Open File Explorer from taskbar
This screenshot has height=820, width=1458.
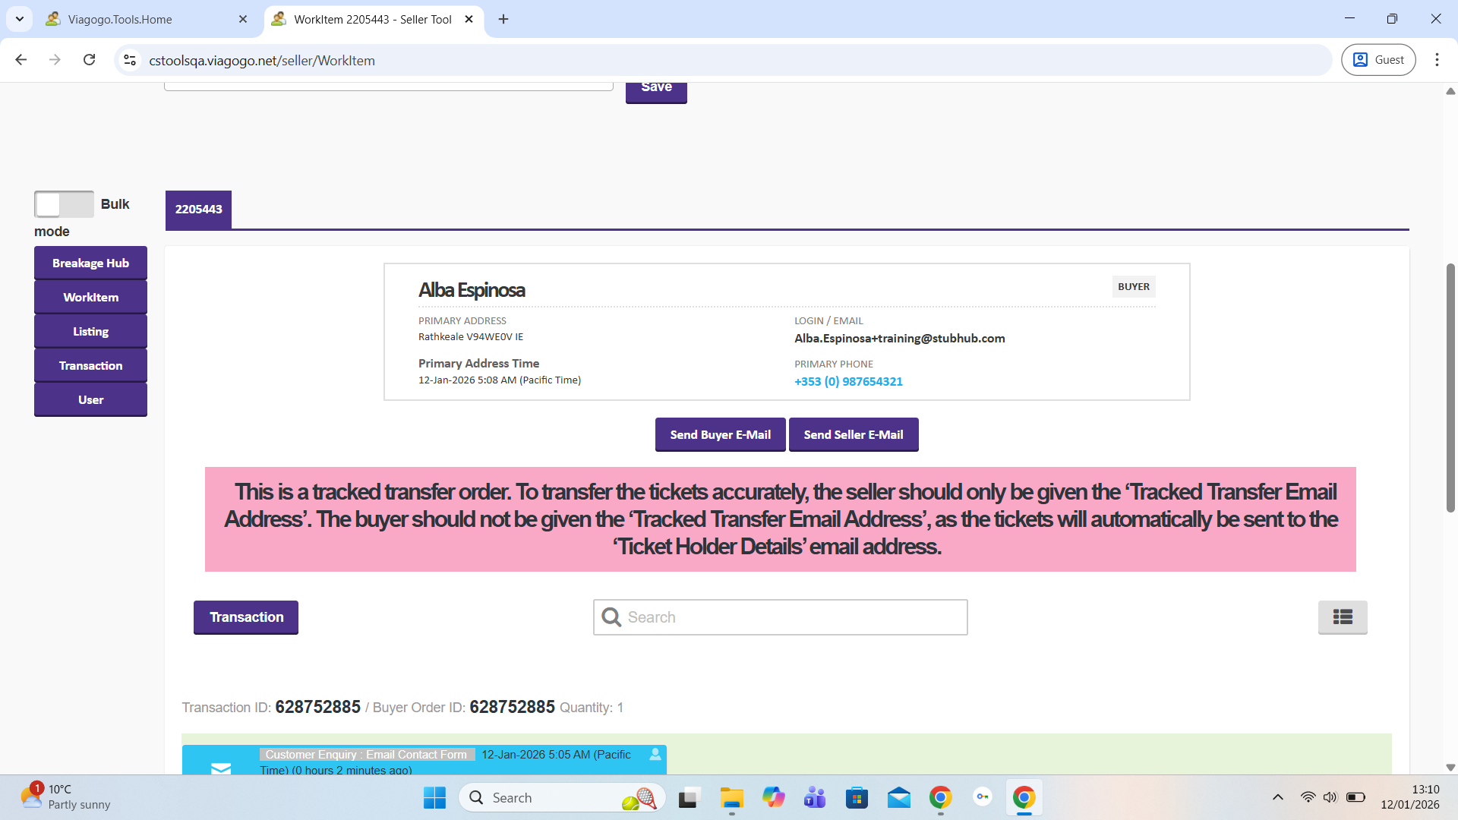(731, 797)
